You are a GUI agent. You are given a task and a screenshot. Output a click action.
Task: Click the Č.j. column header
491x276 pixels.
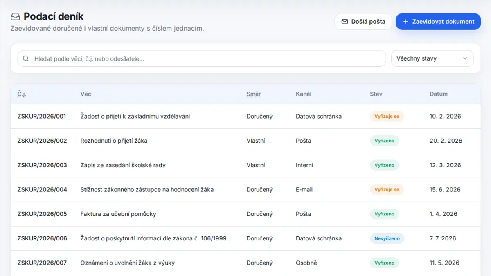tap(22, 94)
